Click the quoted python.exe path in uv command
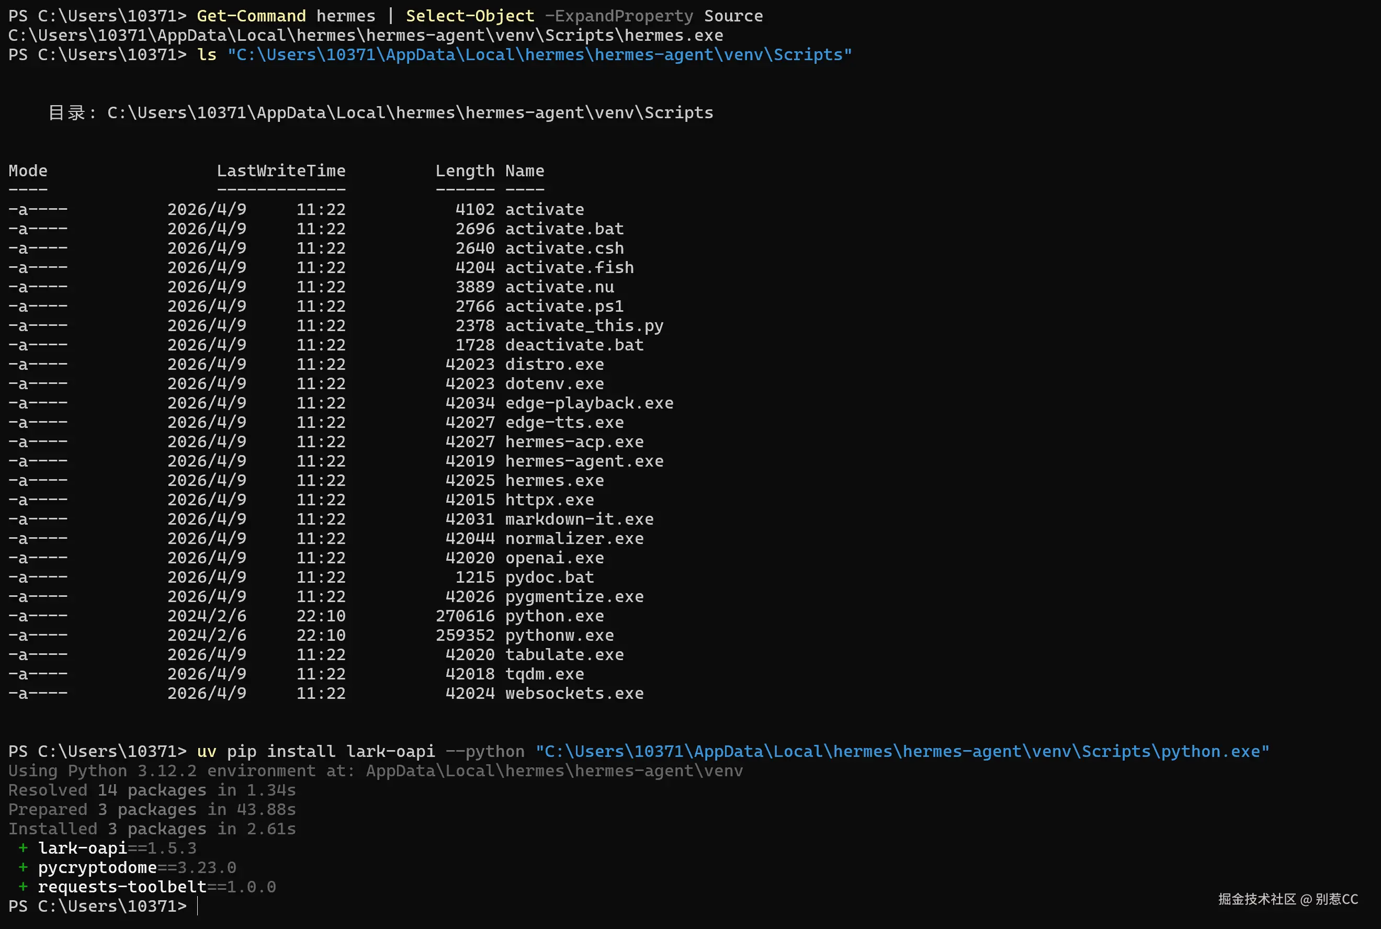 click(902, 751)
